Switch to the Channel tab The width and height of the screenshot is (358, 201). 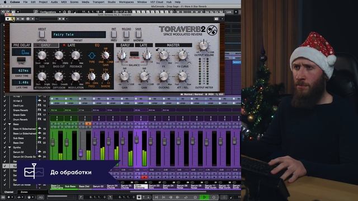9,192
